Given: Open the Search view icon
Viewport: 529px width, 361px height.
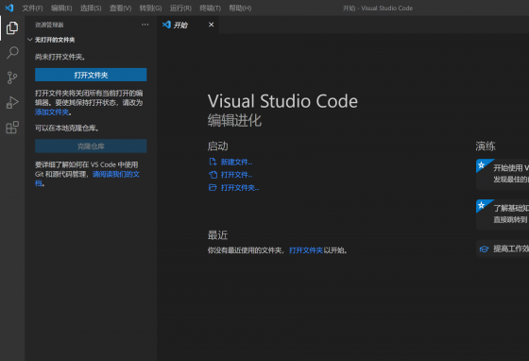Looking at the screenshot, I should click(12, 53).
